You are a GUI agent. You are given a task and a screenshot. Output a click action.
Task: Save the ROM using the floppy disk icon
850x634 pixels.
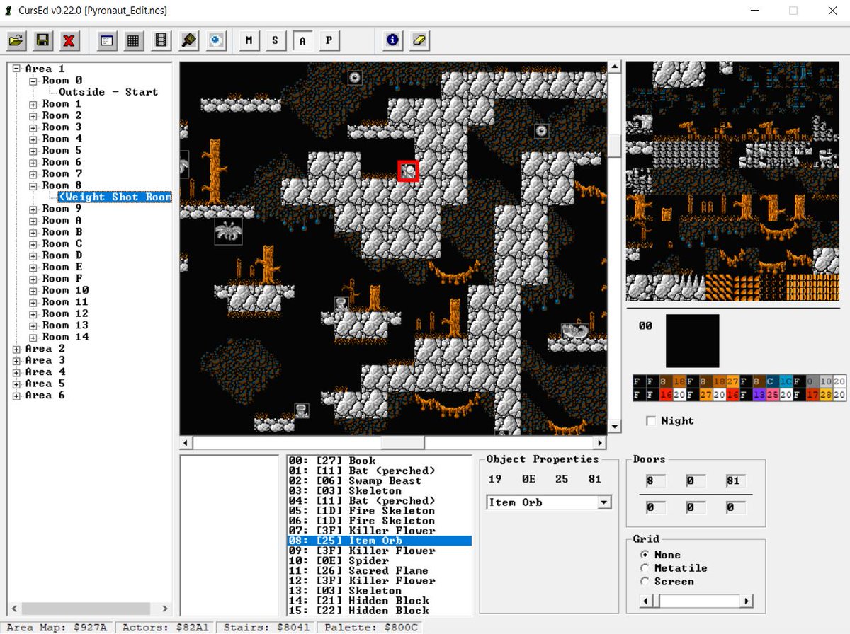(42, 40)
